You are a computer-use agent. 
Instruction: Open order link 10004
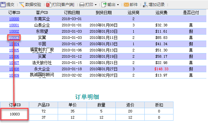(14, 44)
